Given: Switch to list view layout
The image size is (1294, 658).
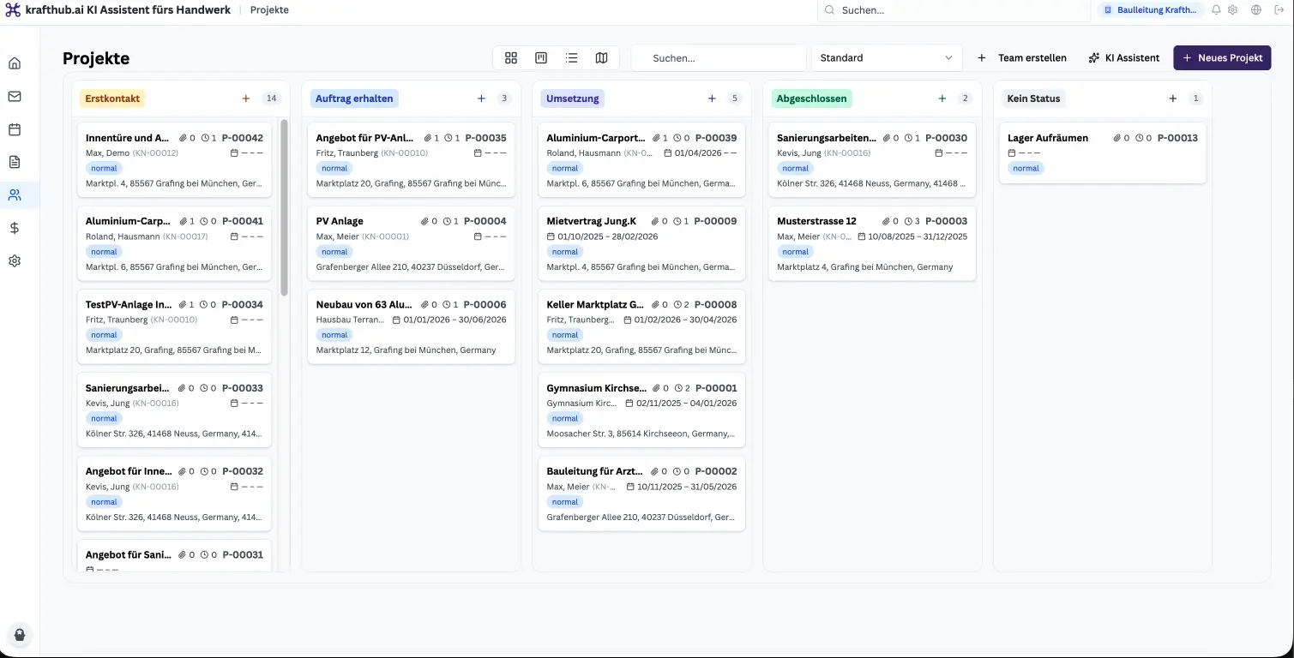Looking at the screenshot, I should tap(571, 57).
